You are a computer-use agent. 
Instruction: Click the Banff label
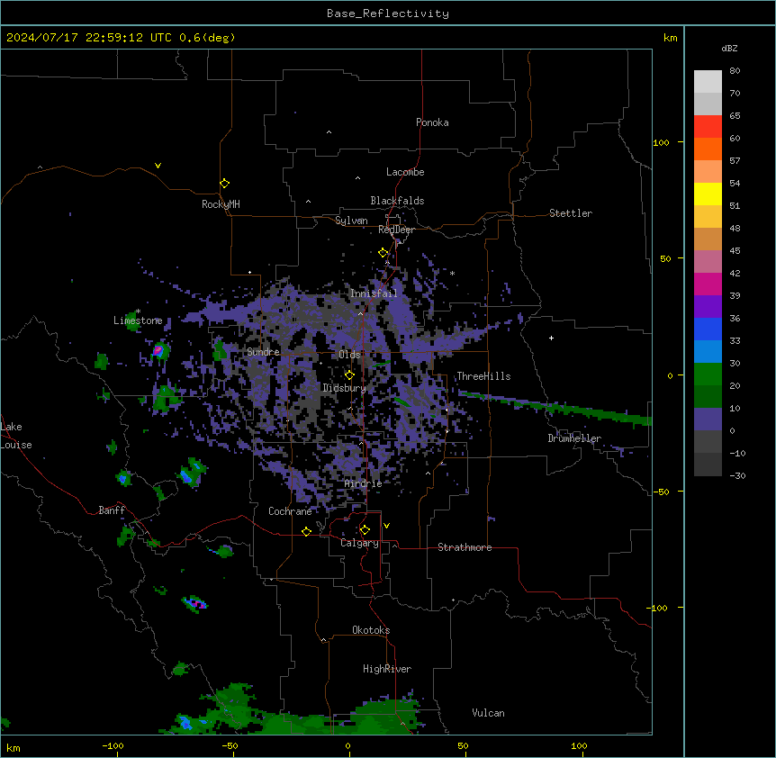112,510
